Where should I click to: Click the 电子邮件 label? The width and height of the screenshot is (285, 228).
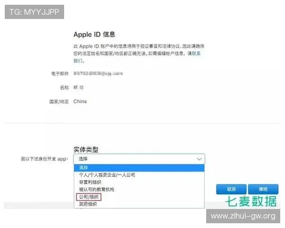(x=60, y=74)
